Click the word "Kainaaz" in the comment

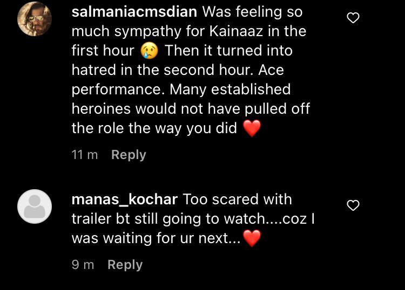click(237, 31)
